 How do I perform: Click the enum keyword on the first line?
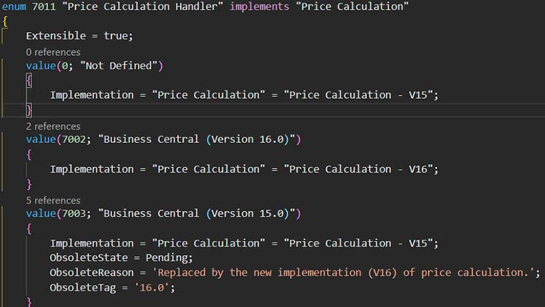13,6
